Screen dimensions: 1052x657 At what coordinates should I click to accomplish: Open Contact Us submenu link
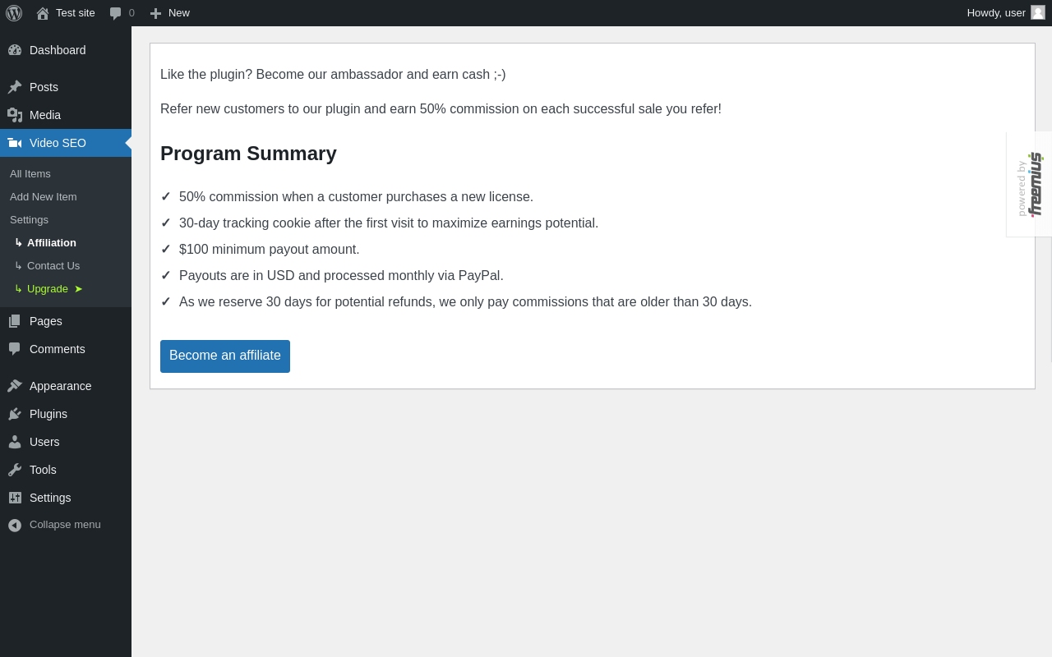(53, 266)
